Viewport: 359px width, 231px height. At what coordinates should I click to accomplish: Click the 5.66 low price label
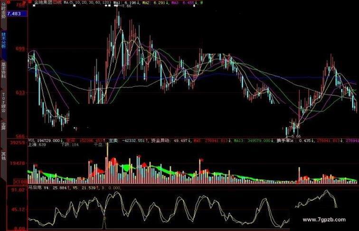(296, 136)
